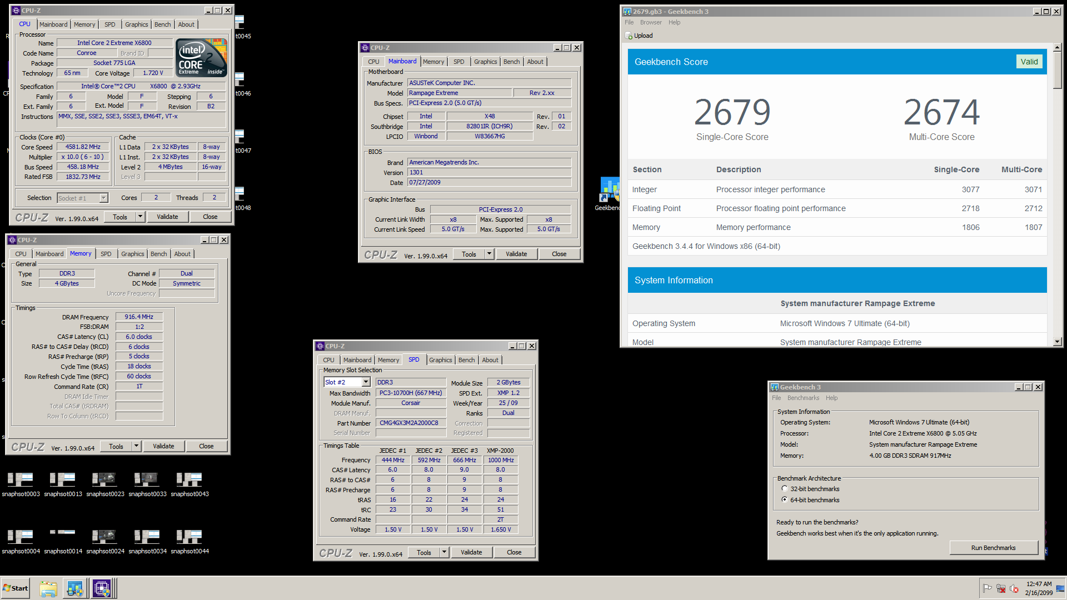Select 32-bit benchmarks radio option
The width and height of the screenshot is (1067, 600).
pos(785,489)
